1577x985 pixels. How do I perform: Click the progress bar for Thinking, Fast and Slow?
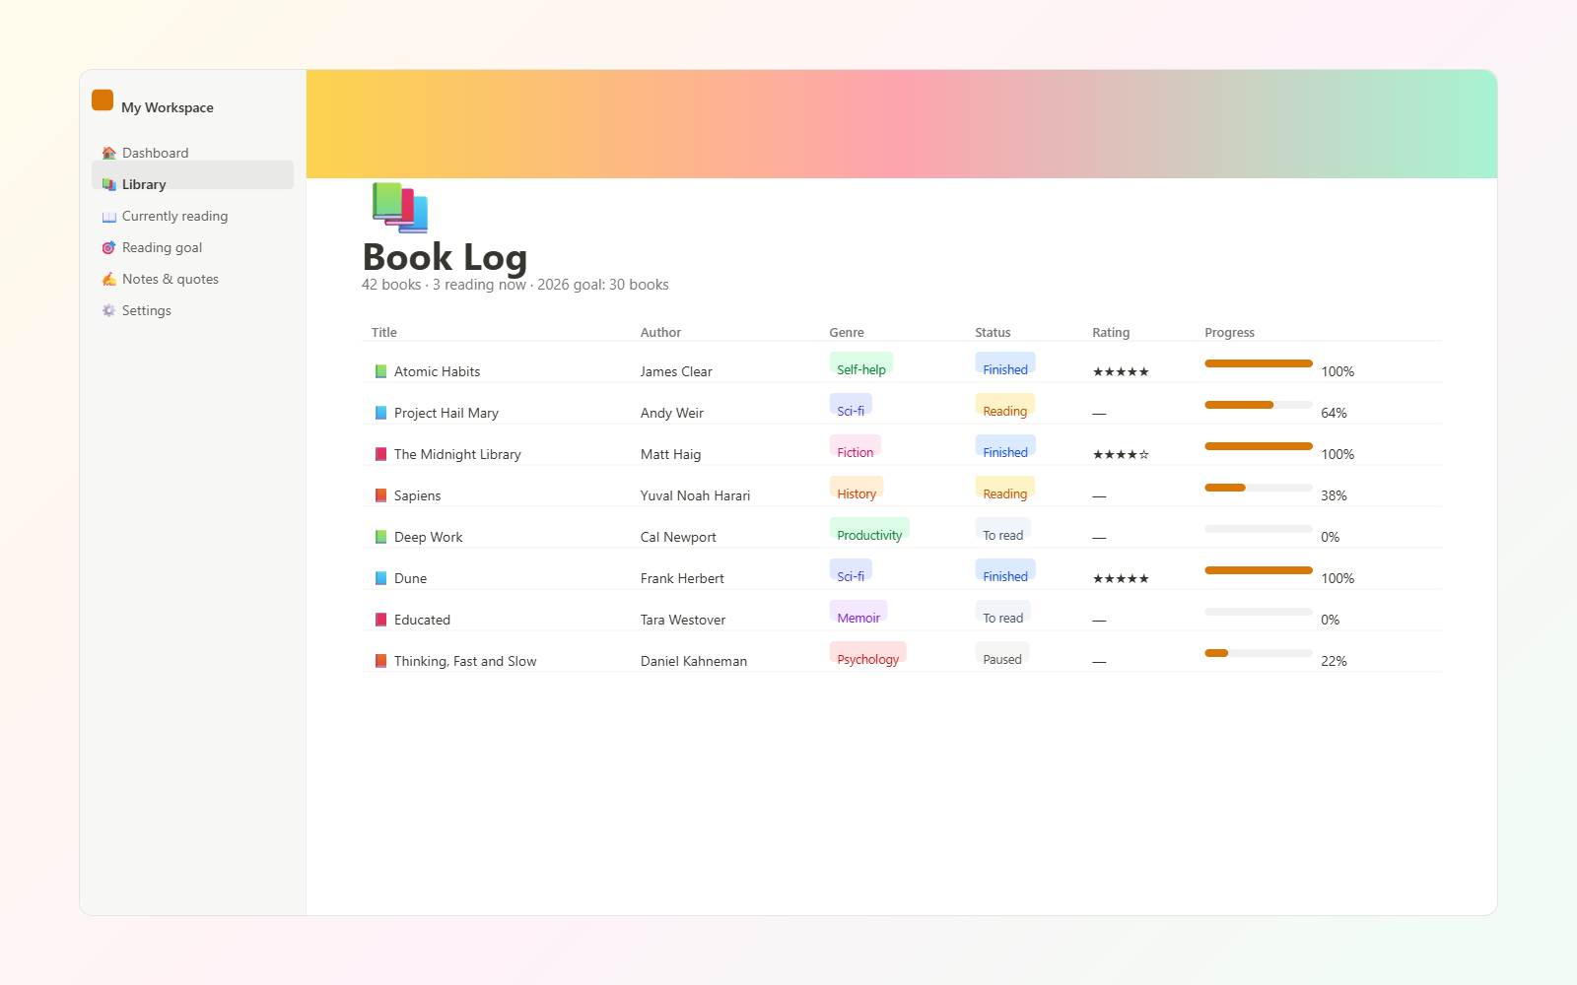click(x=1259, y=653)
